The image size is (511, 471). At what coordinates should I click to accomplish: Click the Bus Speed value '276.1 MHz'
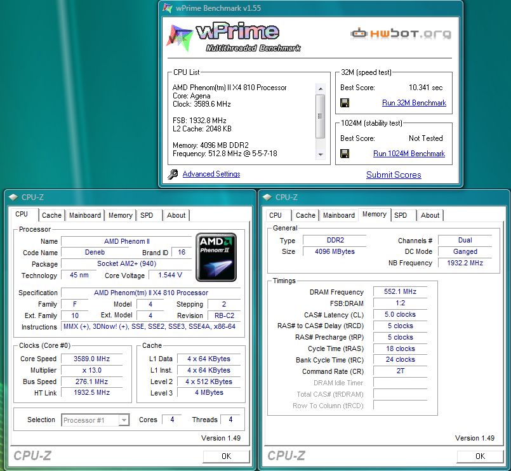91,381
